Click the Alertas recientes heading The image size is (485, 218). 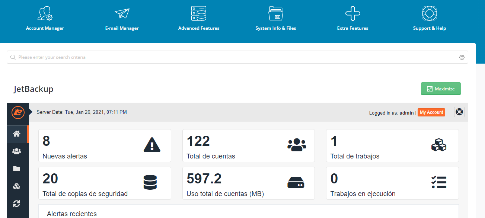pos(72,214)
